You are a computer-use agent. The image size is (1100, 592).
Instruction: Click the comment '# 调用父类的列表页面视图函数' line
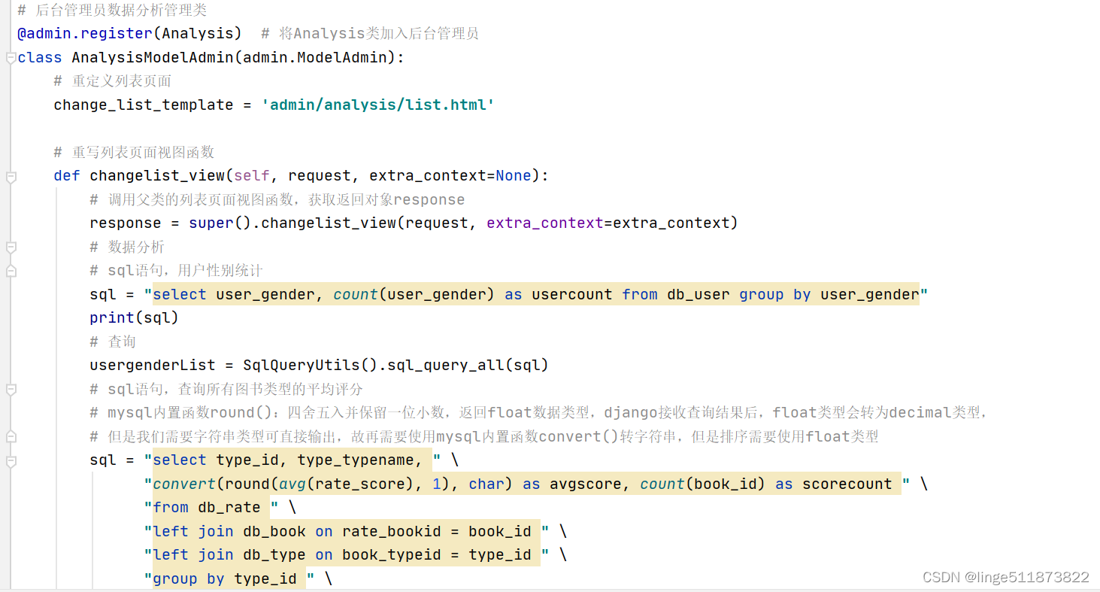pyautogui.click(x=277, y=200)
